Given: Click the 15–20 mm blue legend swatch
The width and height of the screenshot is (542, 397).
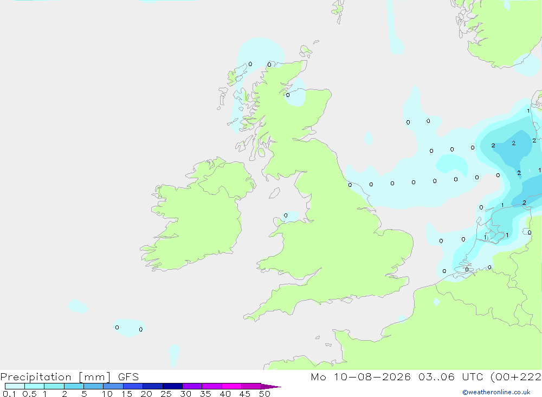Looking at the screenshot, I should 133,386.
